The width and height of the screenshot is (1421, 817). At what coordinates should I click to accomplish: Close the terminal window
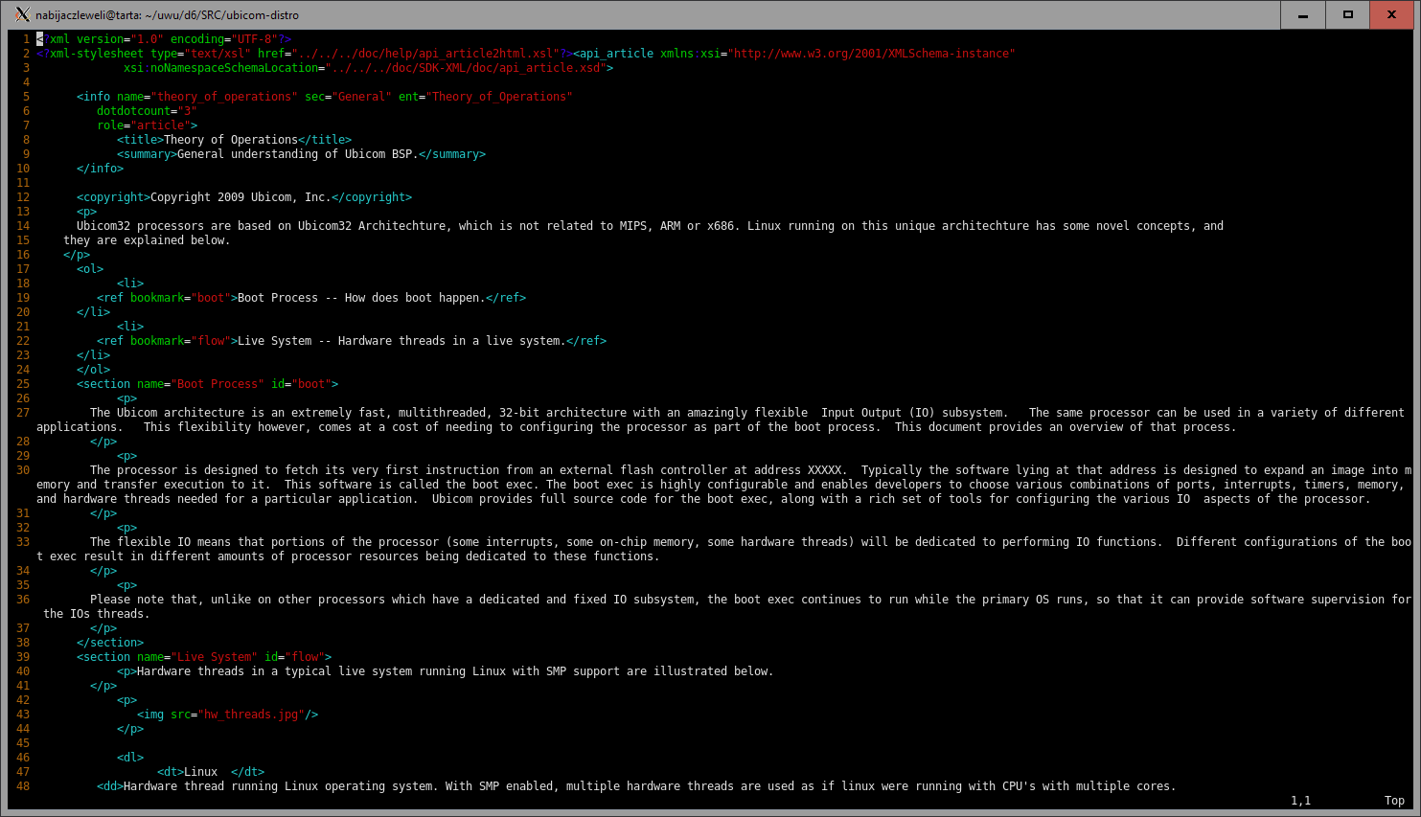(x=1391, y=14)
